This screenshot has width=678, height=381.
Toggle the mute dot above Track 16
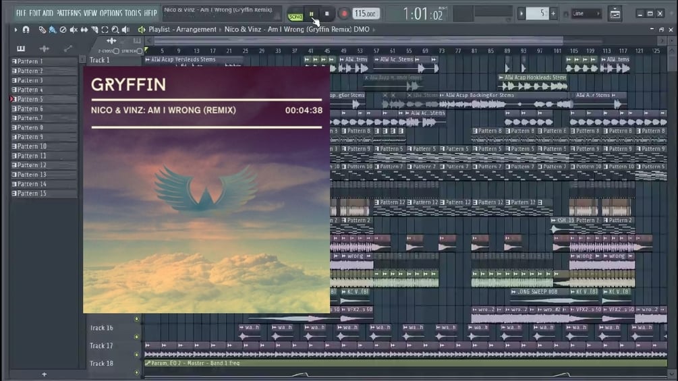(137, 319)
